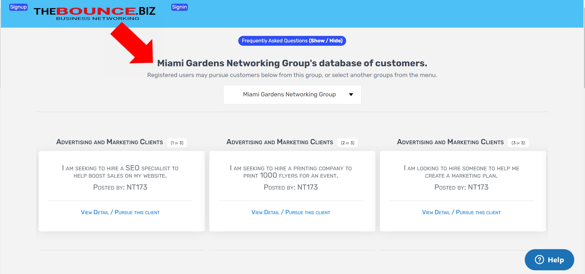Image resolution: width=585 pixels, height=274 pixels.
Task: Click the "database of customers" page heading
Action: (292, 63)
